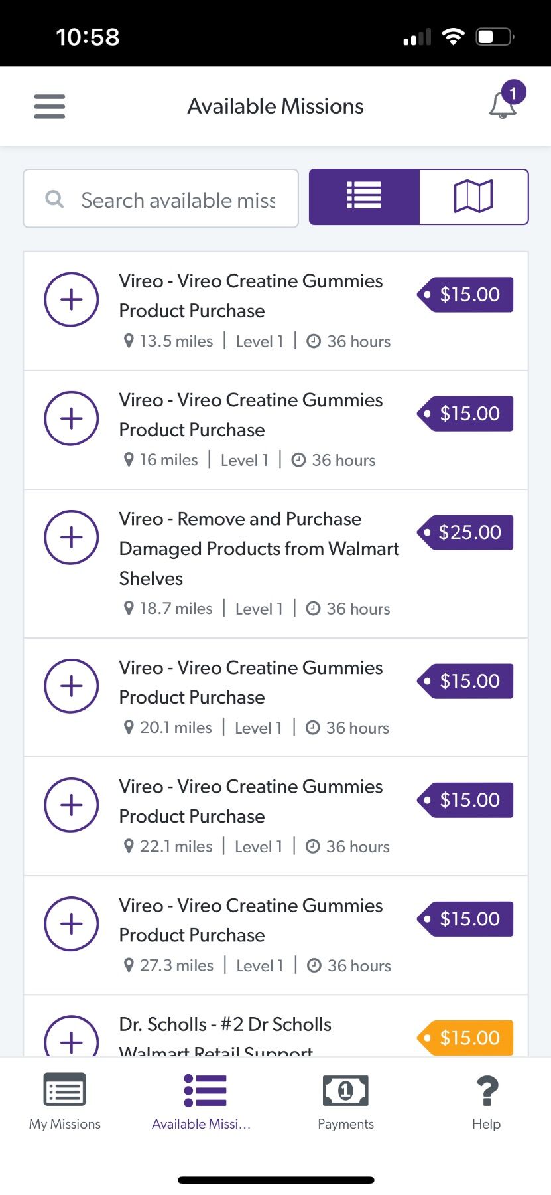Open Remove and Purchase Damaged Products mission title
551x1195 pixels.
tap(259, 548)
